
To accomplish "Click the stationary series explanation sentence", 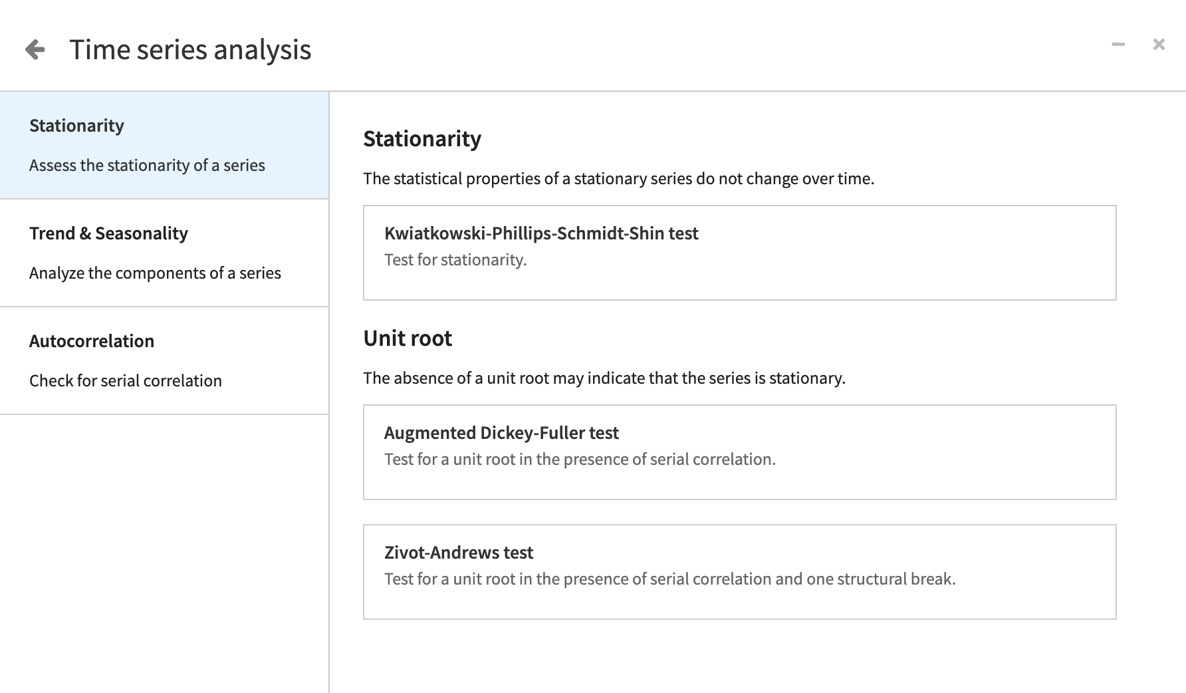I will pyautogui.click(x=618, y=179).
